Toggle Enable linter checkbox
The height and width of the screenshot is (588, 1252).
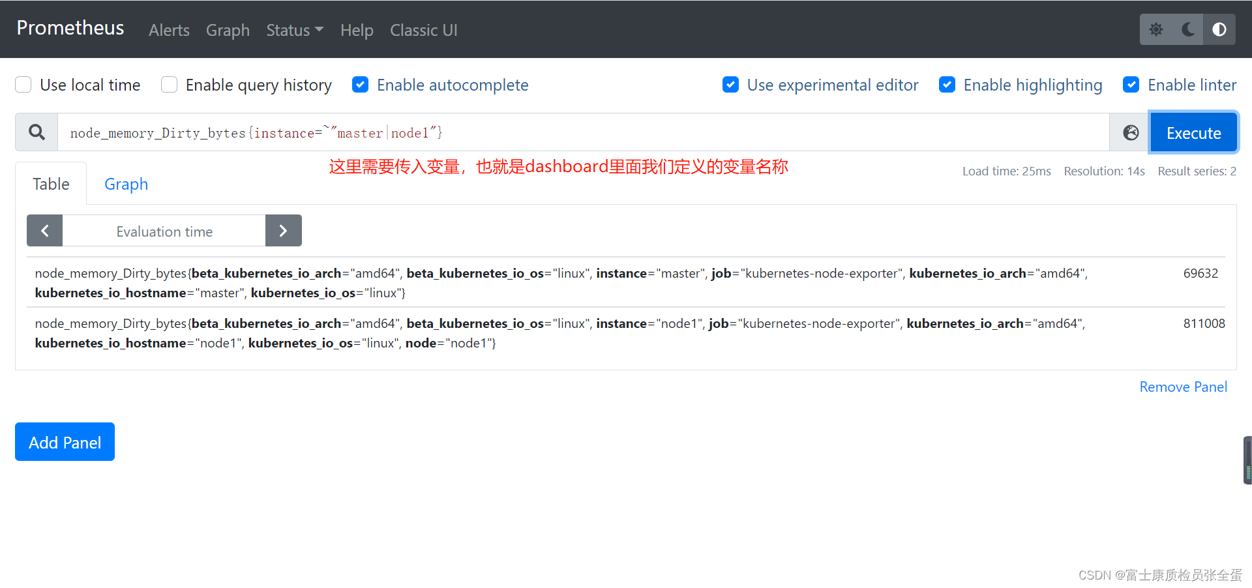tap(1131, 85)
